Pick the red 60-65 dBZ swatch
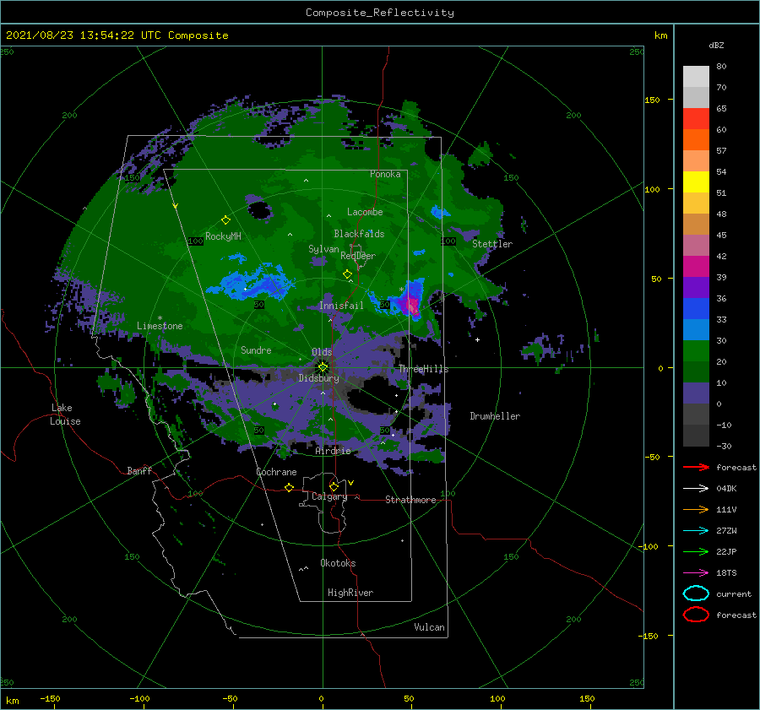Viewport: 760px width, 710px height. [x=696, y=119]
